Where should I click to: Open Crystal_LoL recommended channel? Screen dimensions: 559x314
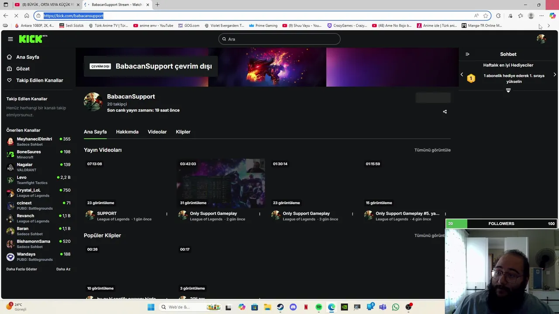tap(38, 193)
